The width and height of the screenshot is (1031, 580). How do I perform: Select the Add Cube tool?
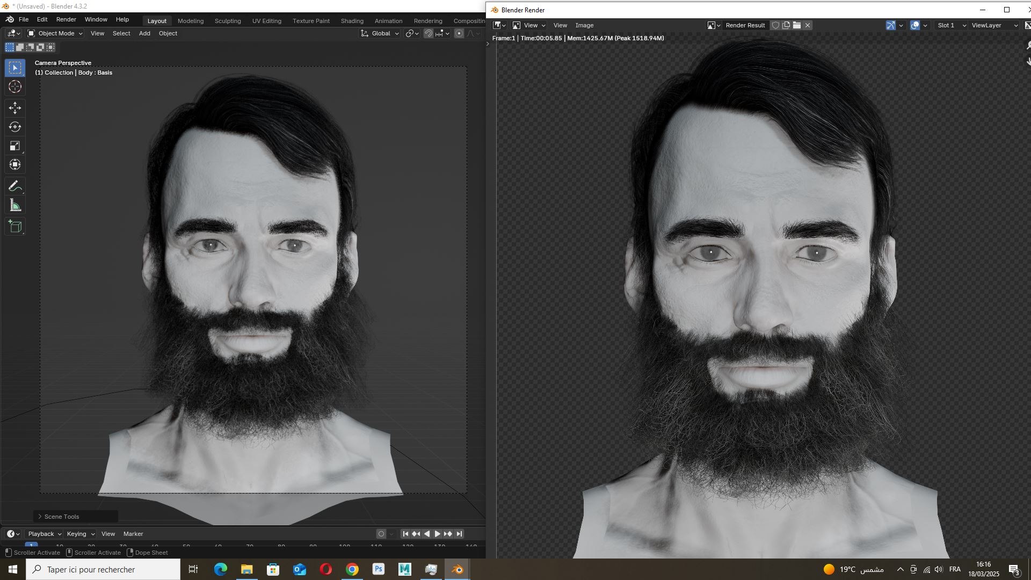point(15,227)
